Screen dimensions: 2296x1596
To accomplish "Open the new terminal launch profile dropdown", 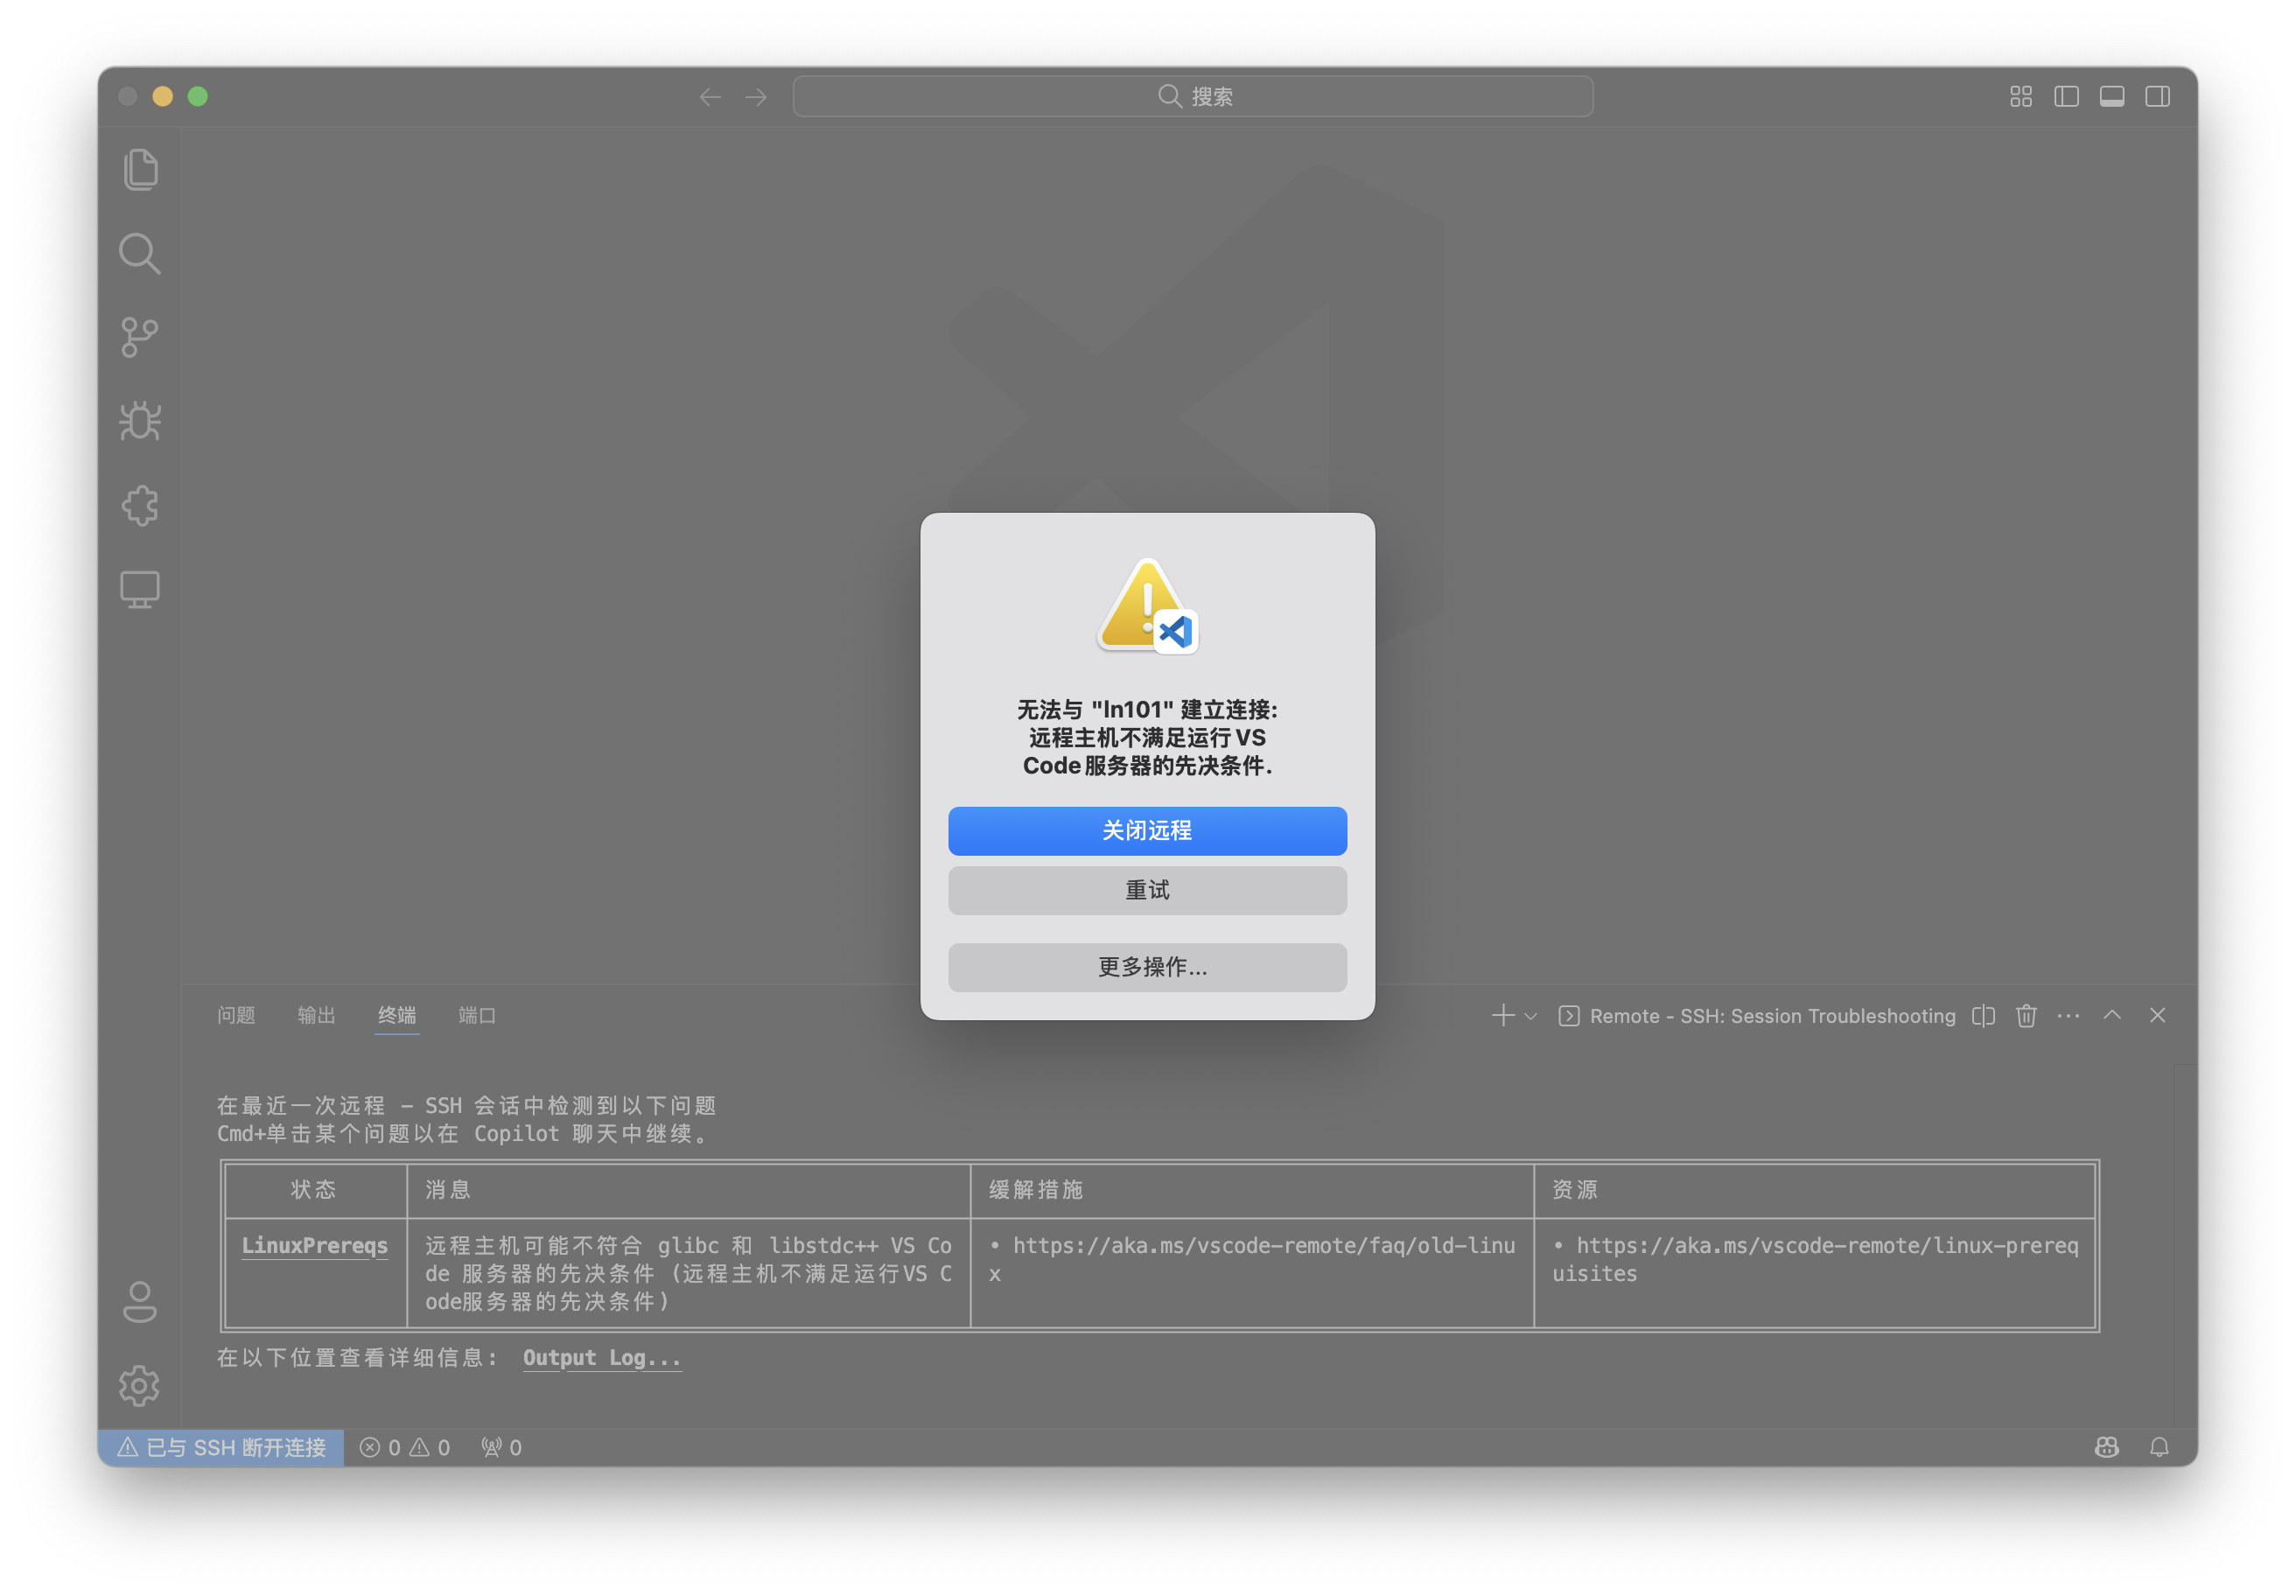I will tap(1531, 1016).
